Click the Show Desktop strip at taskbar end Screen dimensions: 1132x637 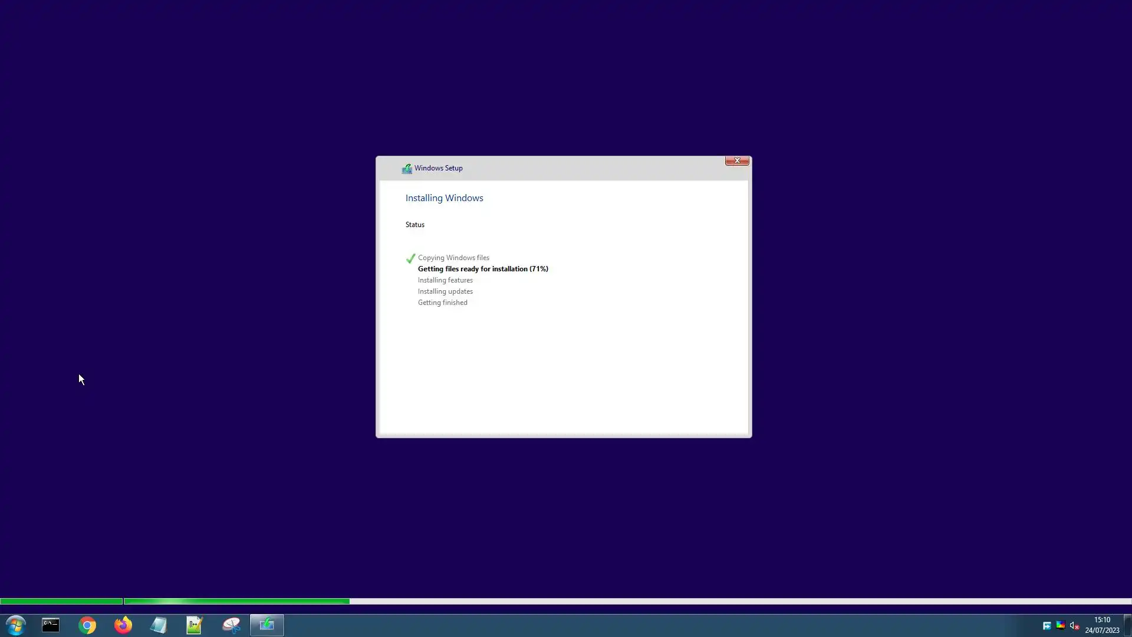tap(1127, 625)
